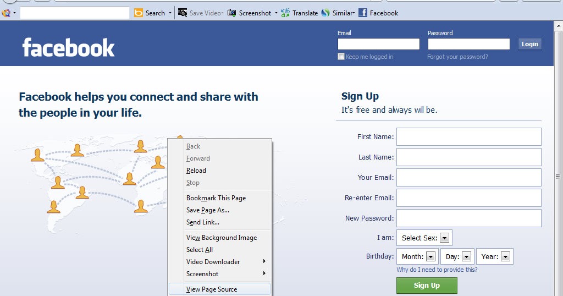The width and height of the screenshot is (563, 296).
Task: Click the Sign Up heading text
Action: 360,96
